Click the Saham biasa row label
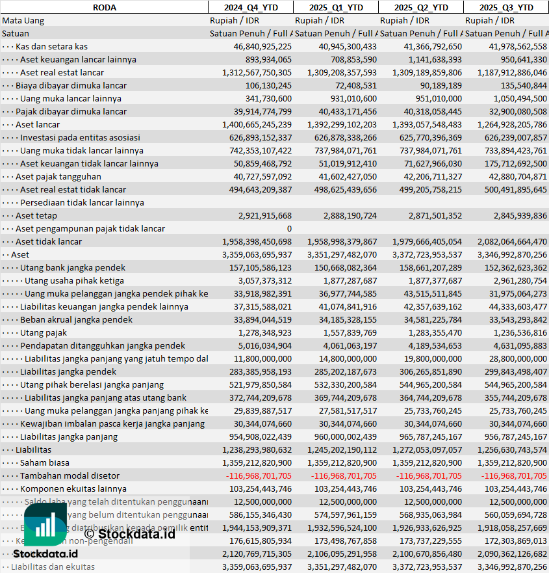Image resolution: width=549 pixels, height=573 pixels. point(43,462)
